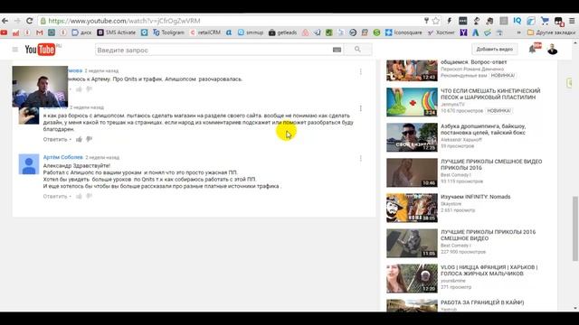579x325 pixels.
Task: Click Ответить under the апишопсом comment
Action: pos(55,139)
